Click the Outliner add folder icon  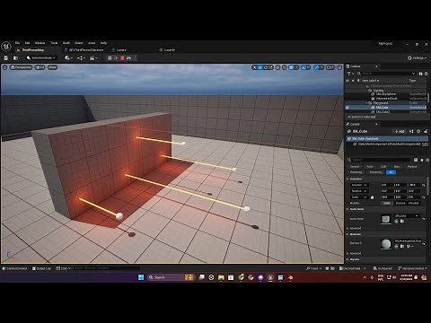420,74
